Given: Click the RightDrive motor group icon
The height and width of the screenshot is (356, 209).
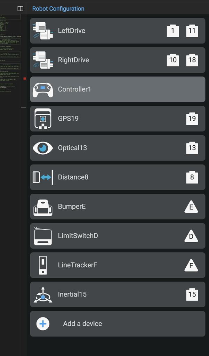Looking at the screenshot, I should 43,60.
